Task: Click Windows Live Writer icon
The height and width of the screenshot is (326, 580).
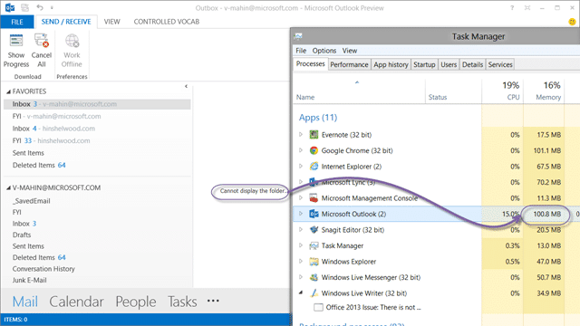Action: pos(314,293)
